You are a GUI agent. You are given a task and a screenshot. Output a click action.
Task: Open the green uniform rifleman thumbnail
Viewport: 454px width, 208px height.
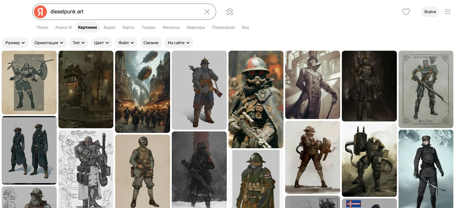(x=143, y=171)
